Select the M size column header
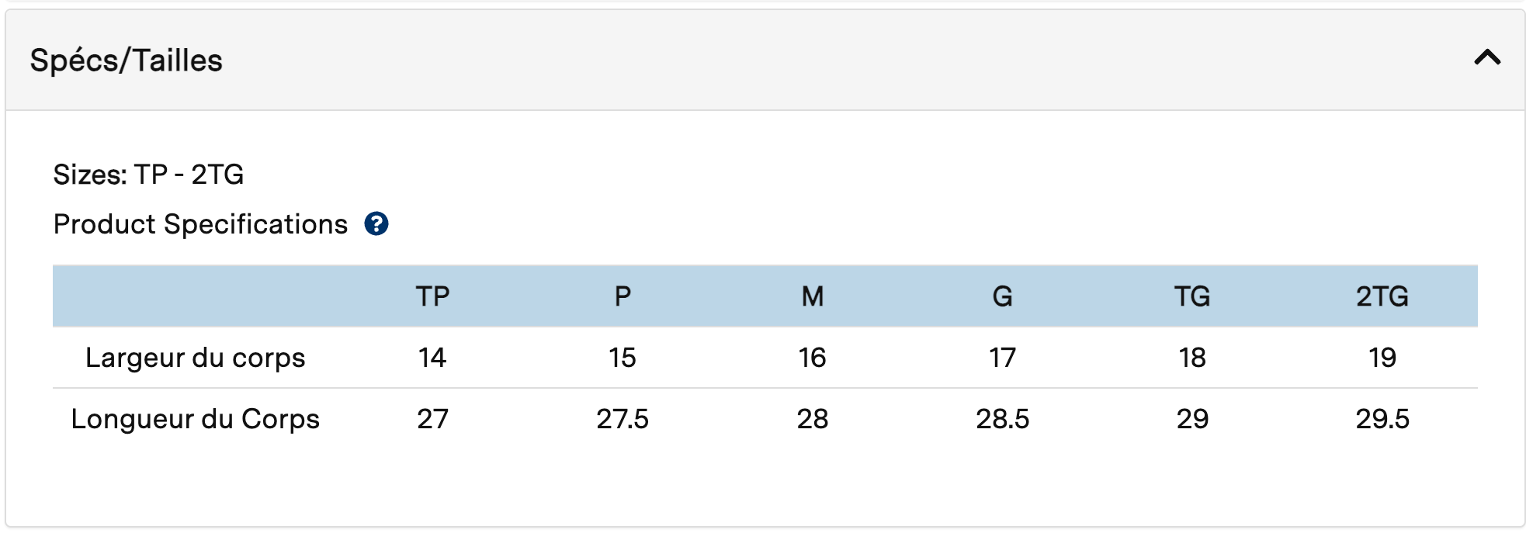The width and height of the screenshot is (1526, 540). [813, 296]
